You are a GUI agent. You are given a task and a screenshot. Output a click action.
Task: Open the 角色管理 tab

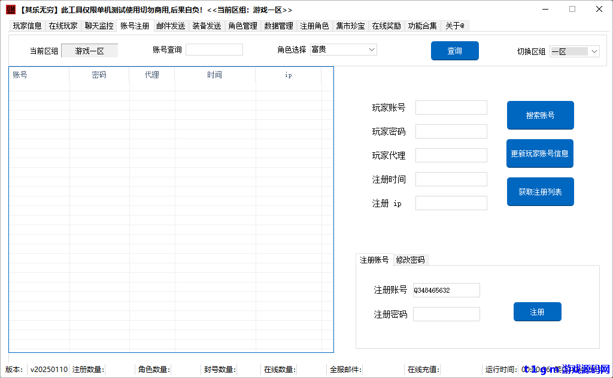click(x=242, y=26)
